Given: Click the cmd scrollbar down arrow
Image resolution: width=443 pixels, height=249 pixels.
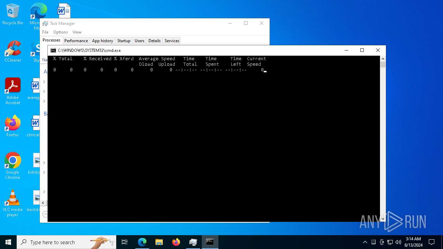Looking at the screenshot, I should [383, 219].
